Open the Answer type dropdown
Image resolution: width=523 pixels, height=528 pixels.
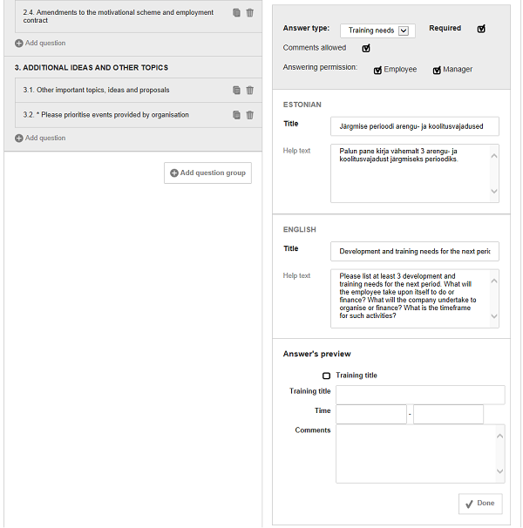point(377,30)
